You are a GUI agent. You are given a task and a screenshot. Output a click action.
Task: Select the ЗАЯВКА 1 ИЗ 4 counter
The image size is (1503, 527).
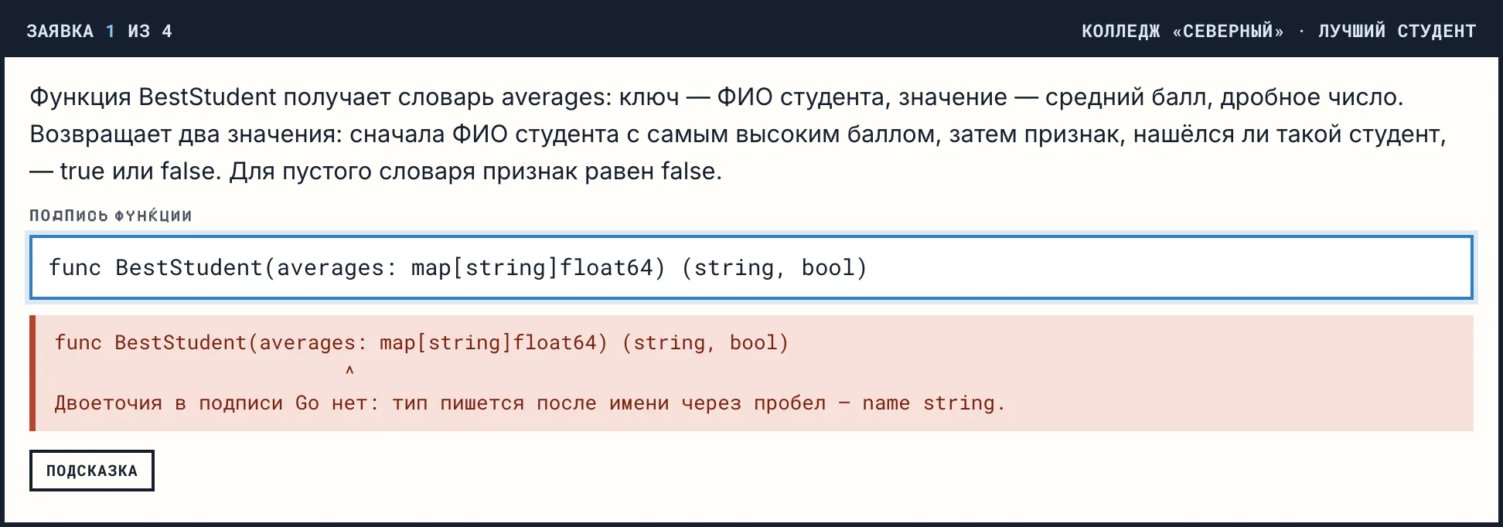coord(99,31)
